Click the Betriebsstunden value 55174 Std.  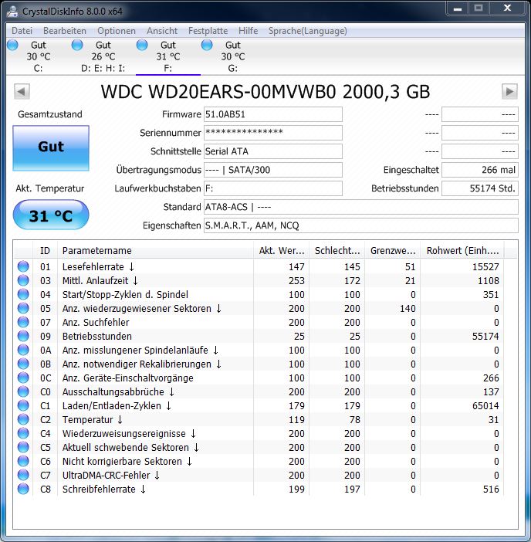click(480, 188)
